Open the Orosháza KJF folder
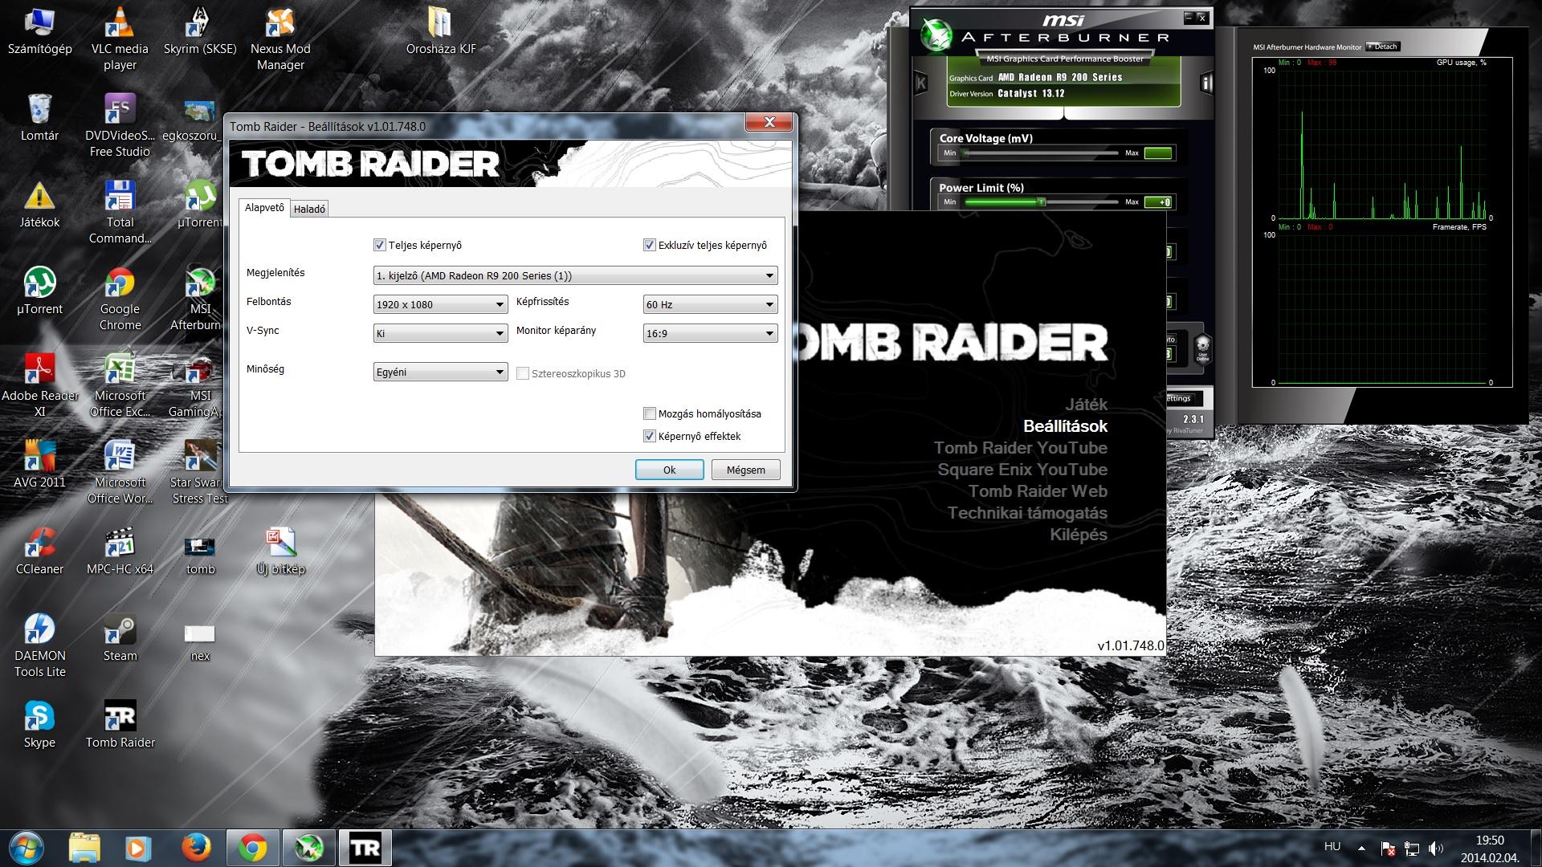Image resolution: width=1542 pixels, height=867 pixels. tap(441, 32)
